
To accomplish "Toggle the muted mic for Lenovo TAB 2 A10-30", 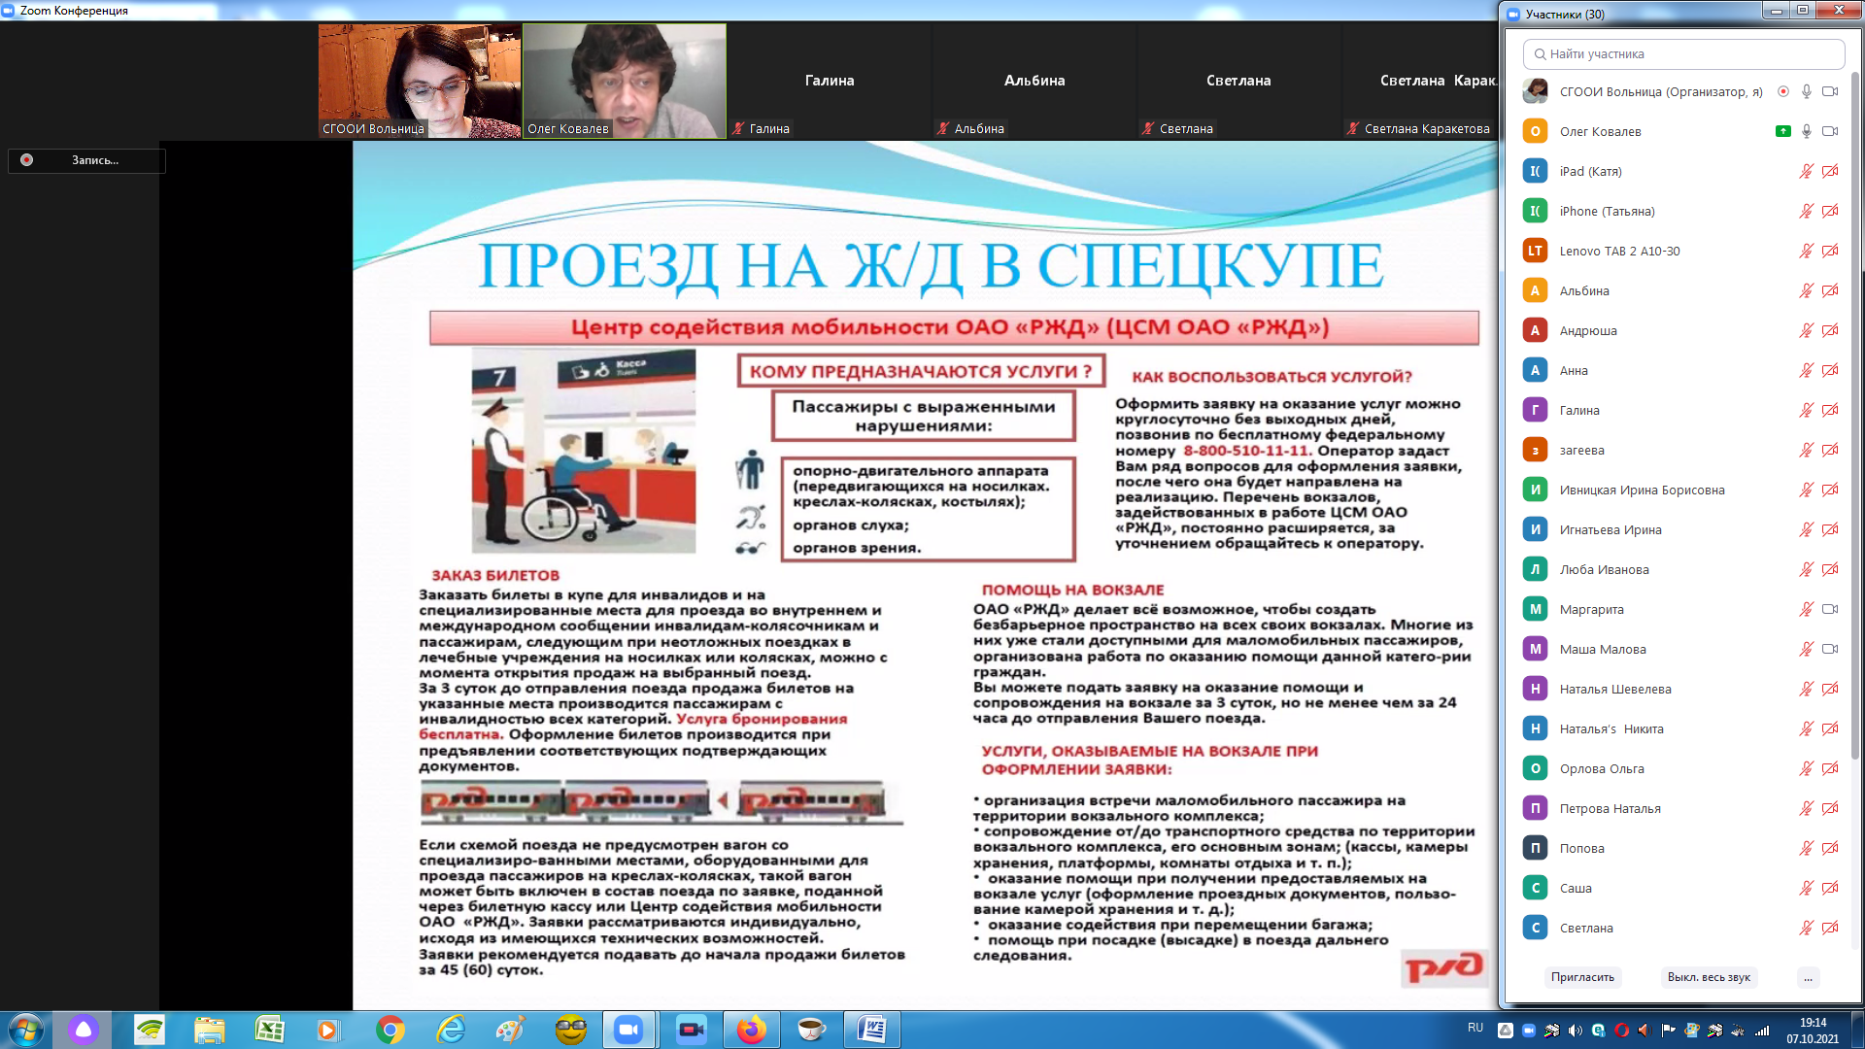I will (x=1807, y=251).
